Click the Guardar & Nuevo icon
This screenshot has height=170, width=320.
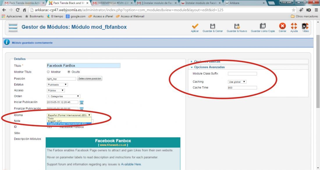[x=237, y=26]
